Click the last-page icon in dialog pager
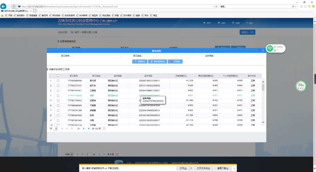Screen dimensions: 316x172 [x=88, y=128]
